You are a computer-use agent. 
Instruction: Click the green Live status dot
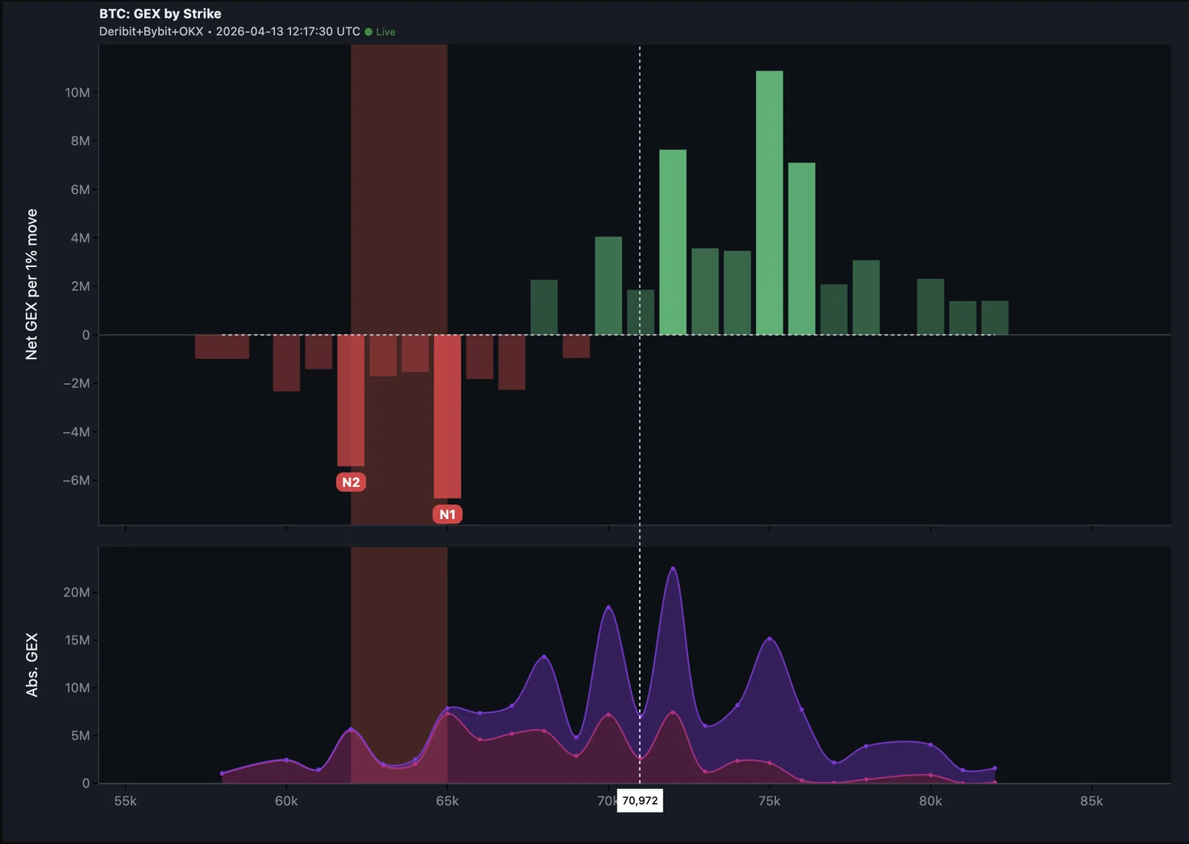369,32
